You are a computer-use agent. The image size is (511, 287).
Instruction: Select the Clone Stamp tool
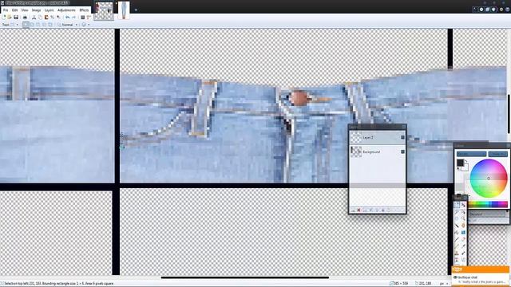[x=457, y=253]
